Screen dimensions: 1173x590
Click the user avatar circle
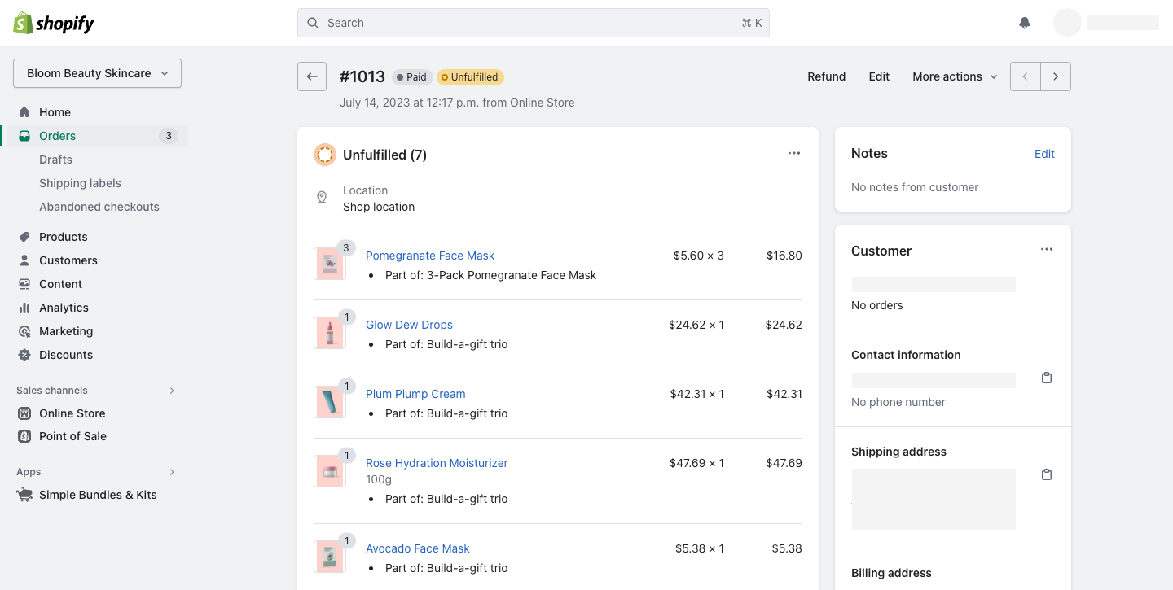tap(1067, 23)
